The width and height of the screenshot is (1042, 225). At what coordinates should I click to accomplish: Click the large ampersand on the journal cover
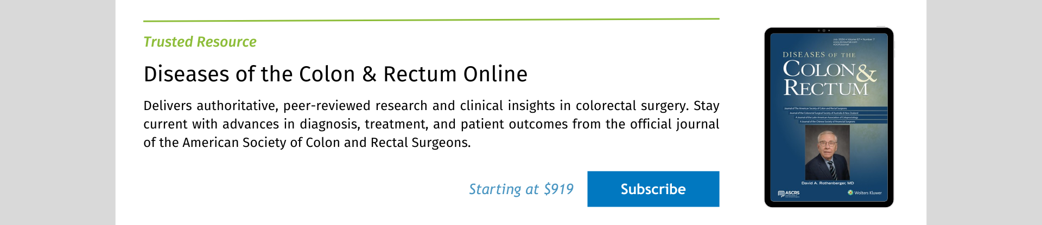[x=866, y=74]
